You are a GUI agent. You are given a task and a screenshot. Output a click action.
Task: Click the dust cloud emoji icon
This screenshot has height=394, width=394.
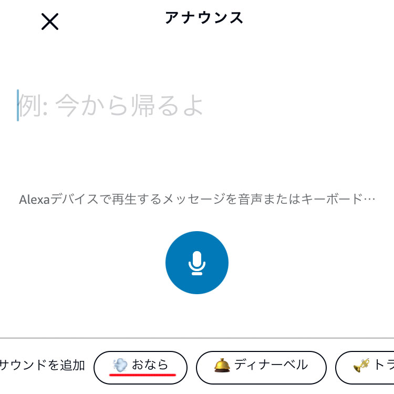(120, 365)
